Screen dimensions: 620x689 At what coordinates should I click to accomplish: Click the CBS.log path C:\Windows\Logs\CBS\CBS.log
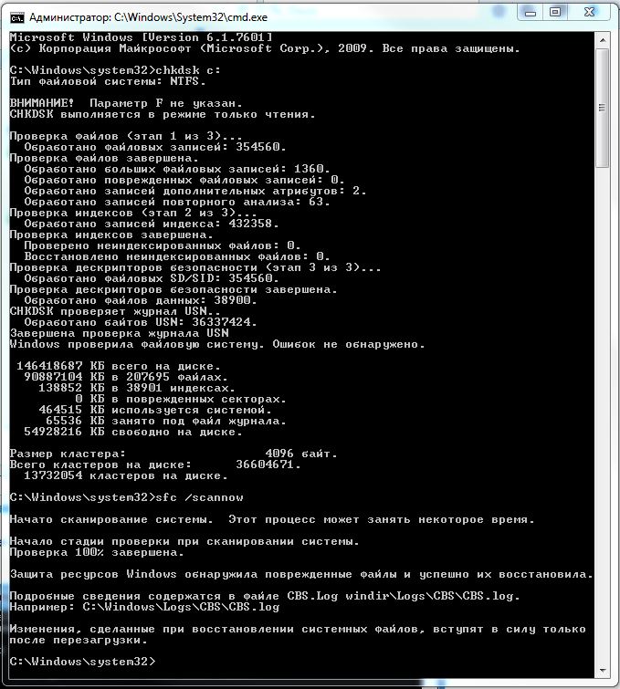pyautogui.click(x=181, y=607)
